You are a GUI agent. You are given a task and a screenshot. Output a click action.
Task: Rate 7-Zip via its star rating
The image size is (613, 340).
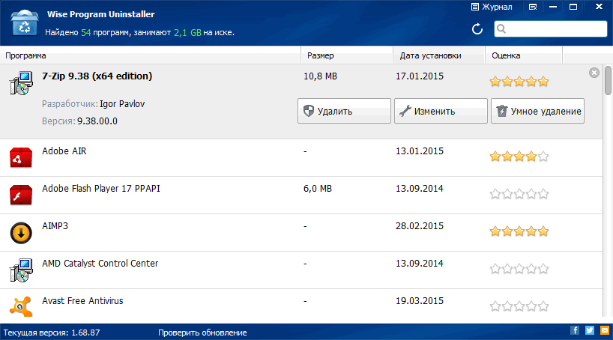pyautogui.click(x=519, y=82)
